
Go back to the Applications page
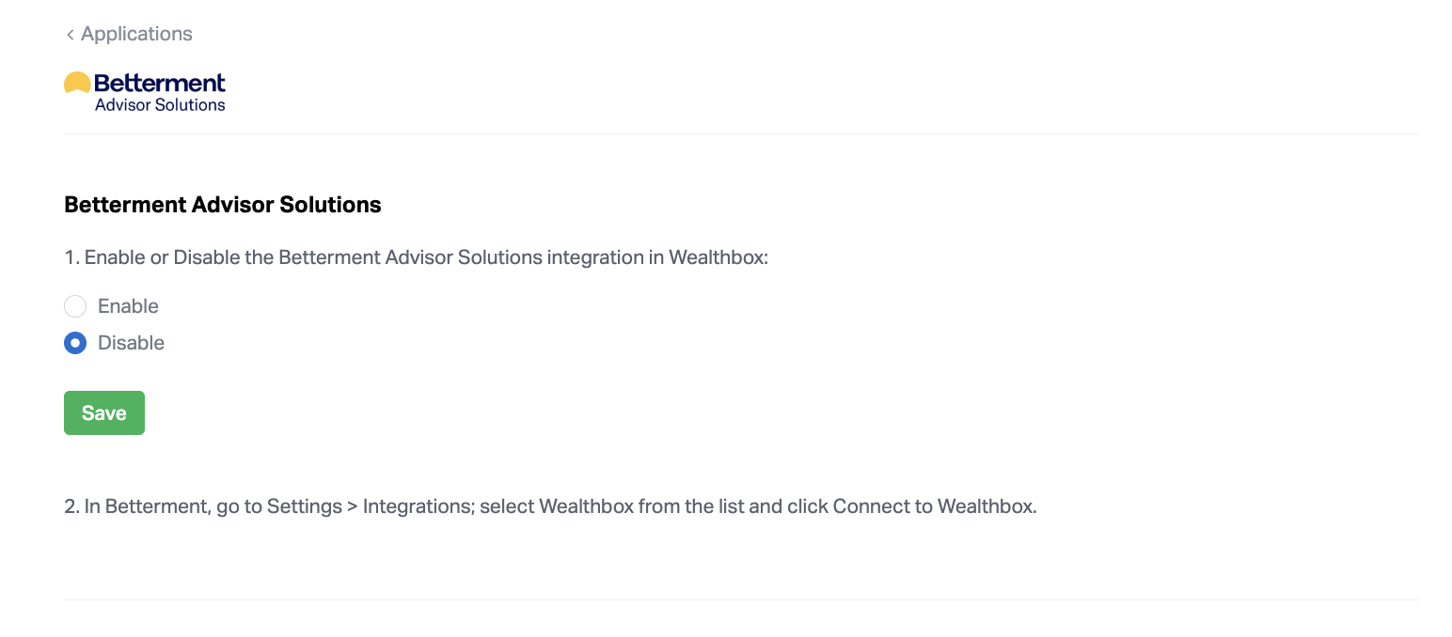[x=136, y=34]
